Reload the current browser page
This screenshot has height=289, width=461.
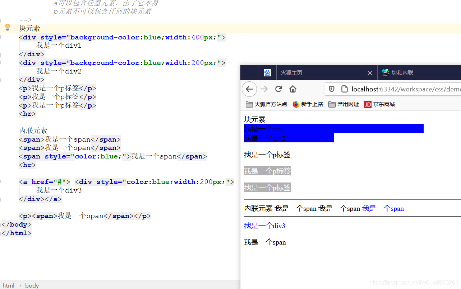[278, 89]
